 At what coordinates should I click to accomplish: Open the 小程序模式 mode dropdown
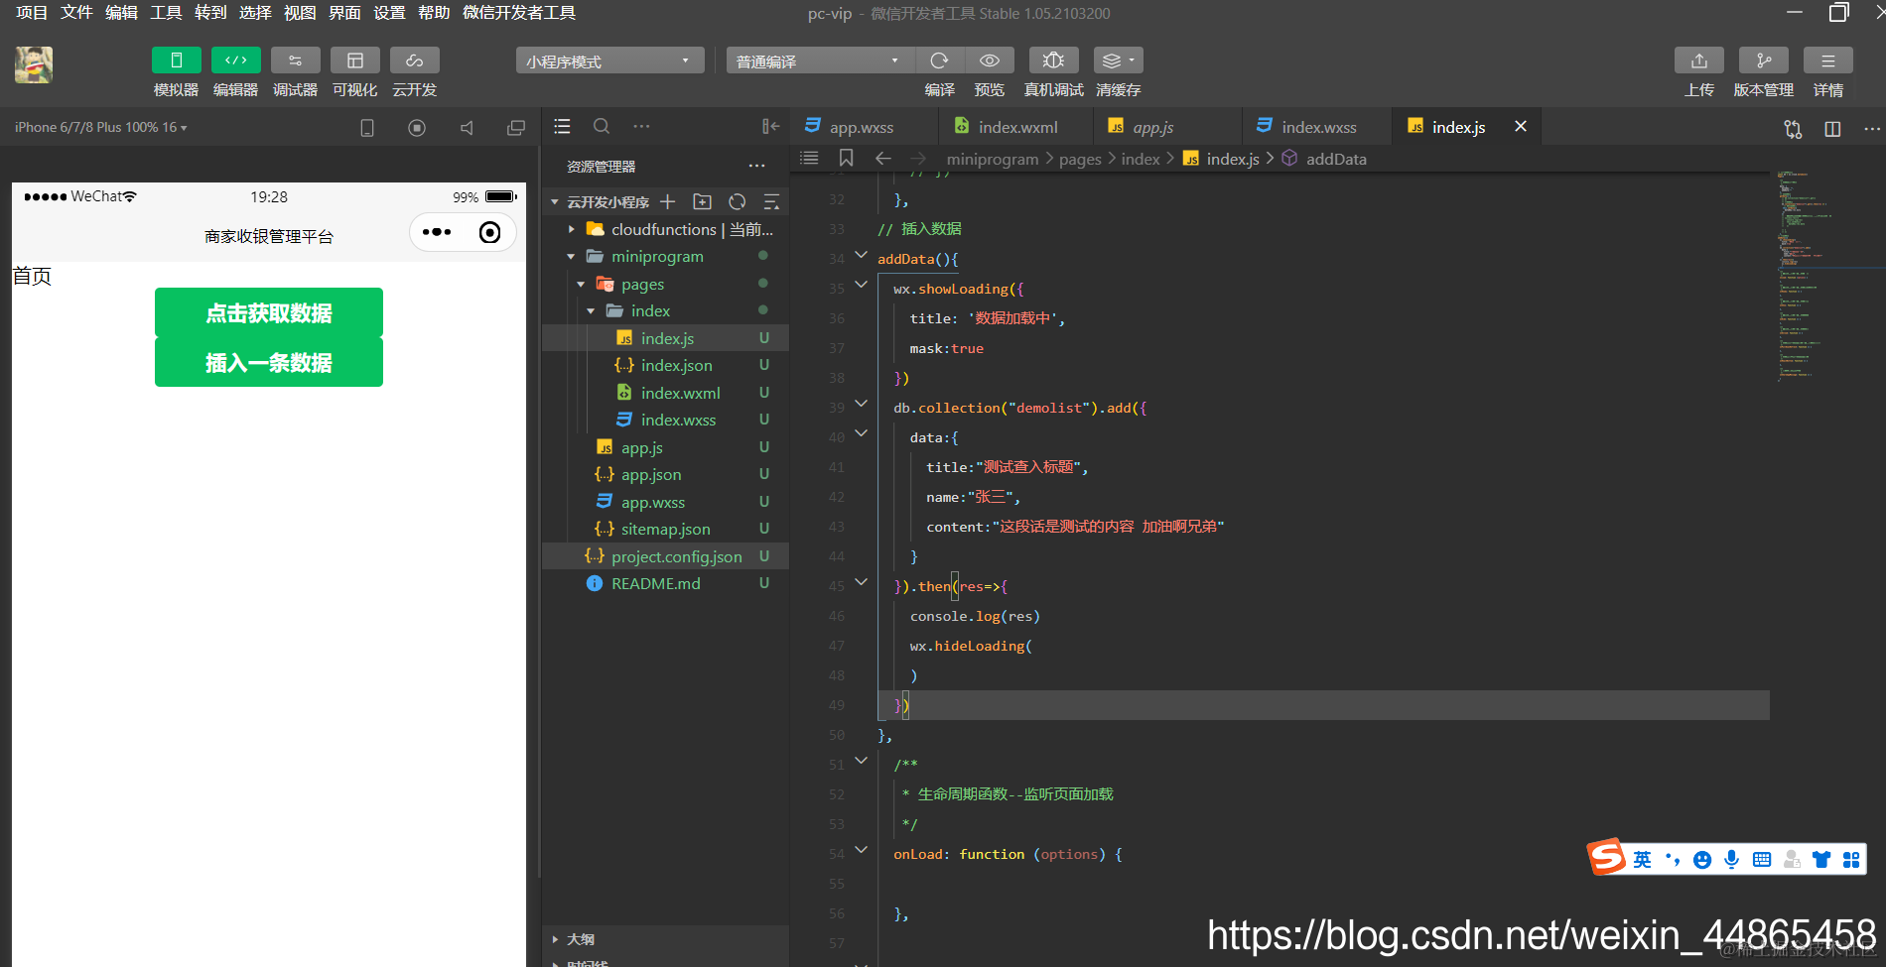[609, 60]
